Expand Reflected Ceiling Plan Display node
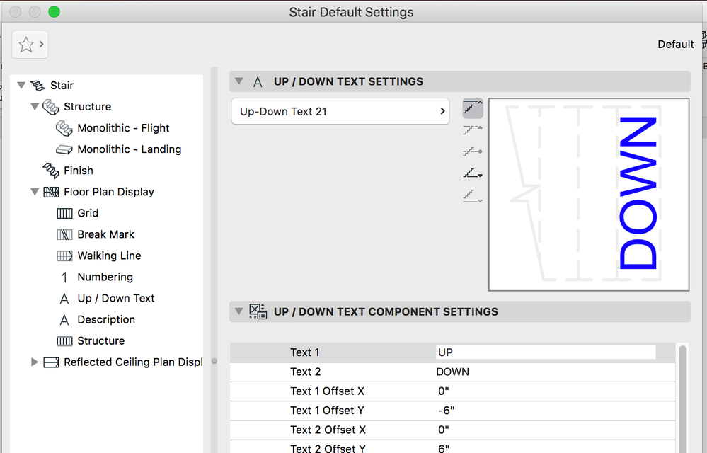 pyautogui.click(x=35, y=362)
